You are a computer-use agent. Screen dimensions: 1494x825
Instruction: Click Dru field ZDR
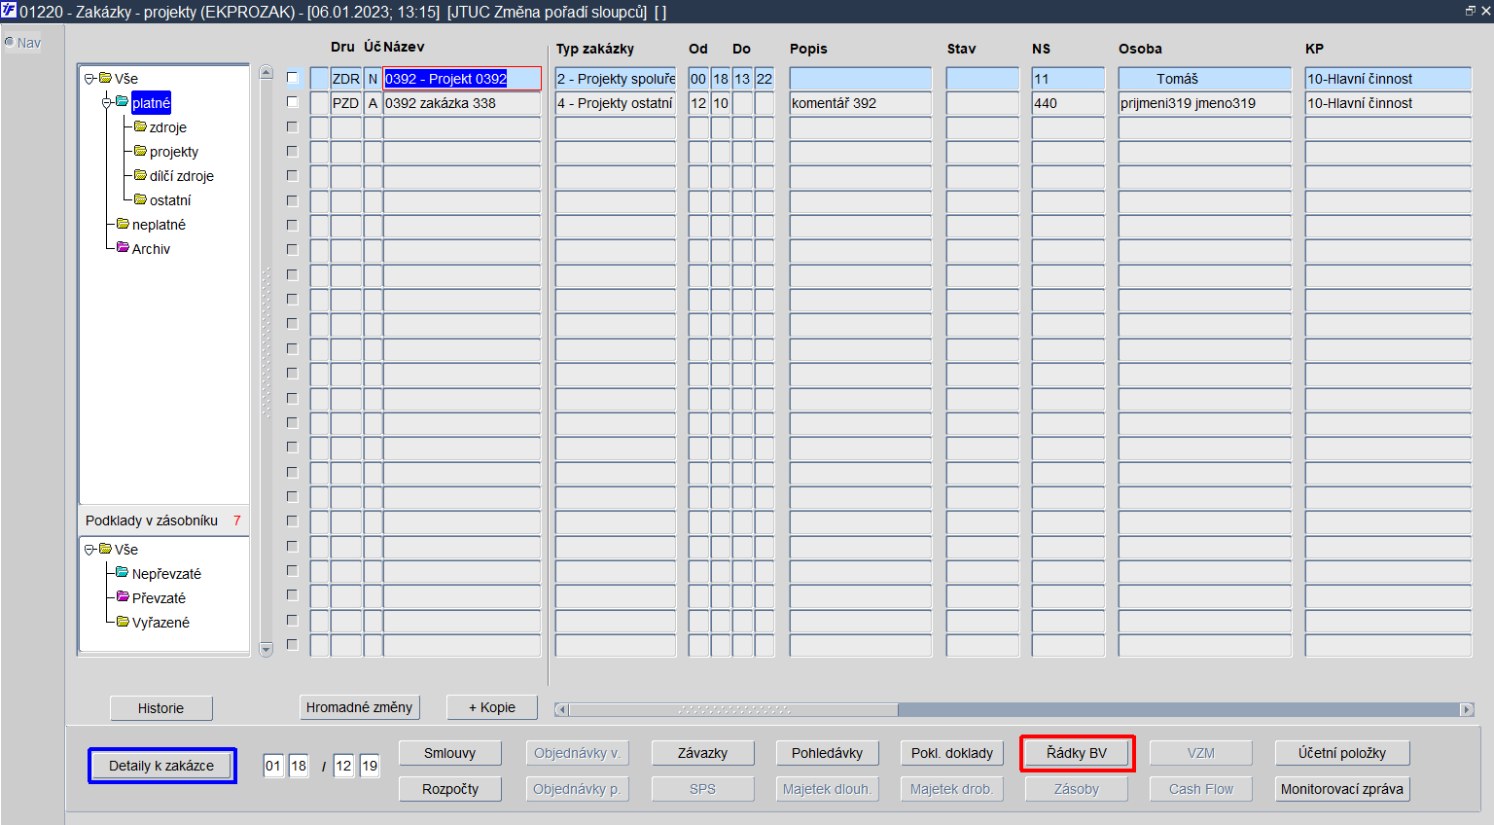pos(346,79)
